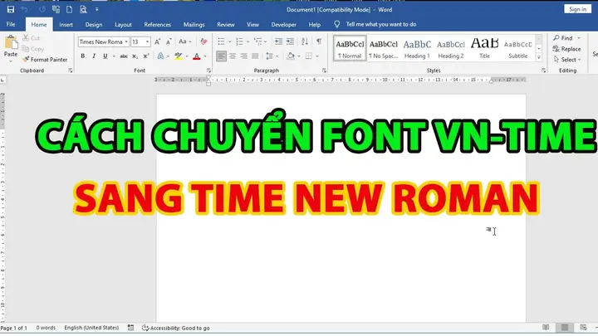This screenshot has width=598, height=336.
Task: Open the Customize Quick Access Toolbar dropdown
Action: pos(97,9)
